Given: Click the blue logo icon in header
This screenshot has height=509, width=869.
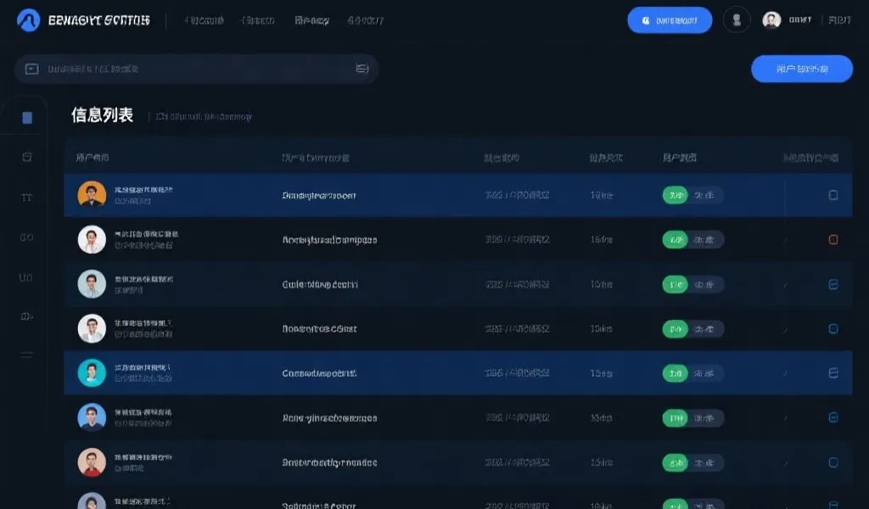Looking at the screenshot, I should 29,20.
